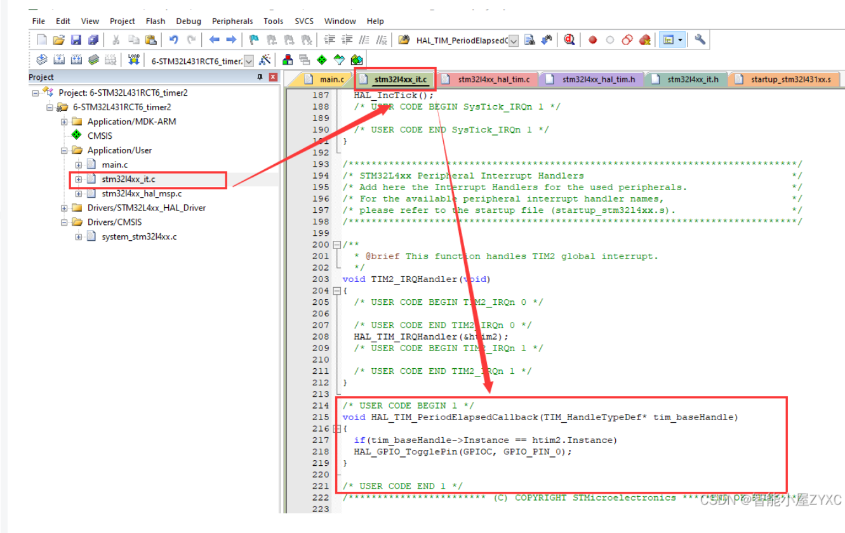Open the target name dropdown

click(249, 60)
